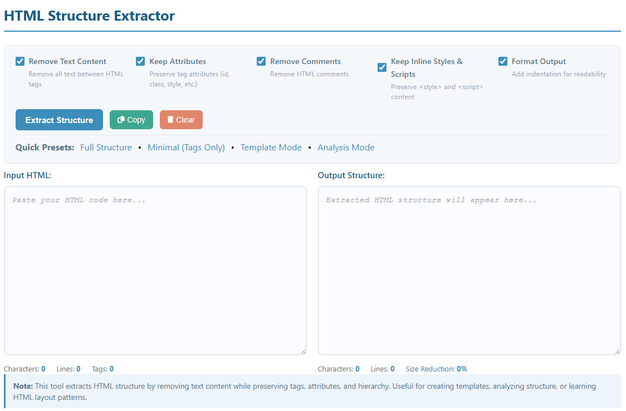Click the trash icon in Clear button

pyautogui.click(x=170, y=120)
